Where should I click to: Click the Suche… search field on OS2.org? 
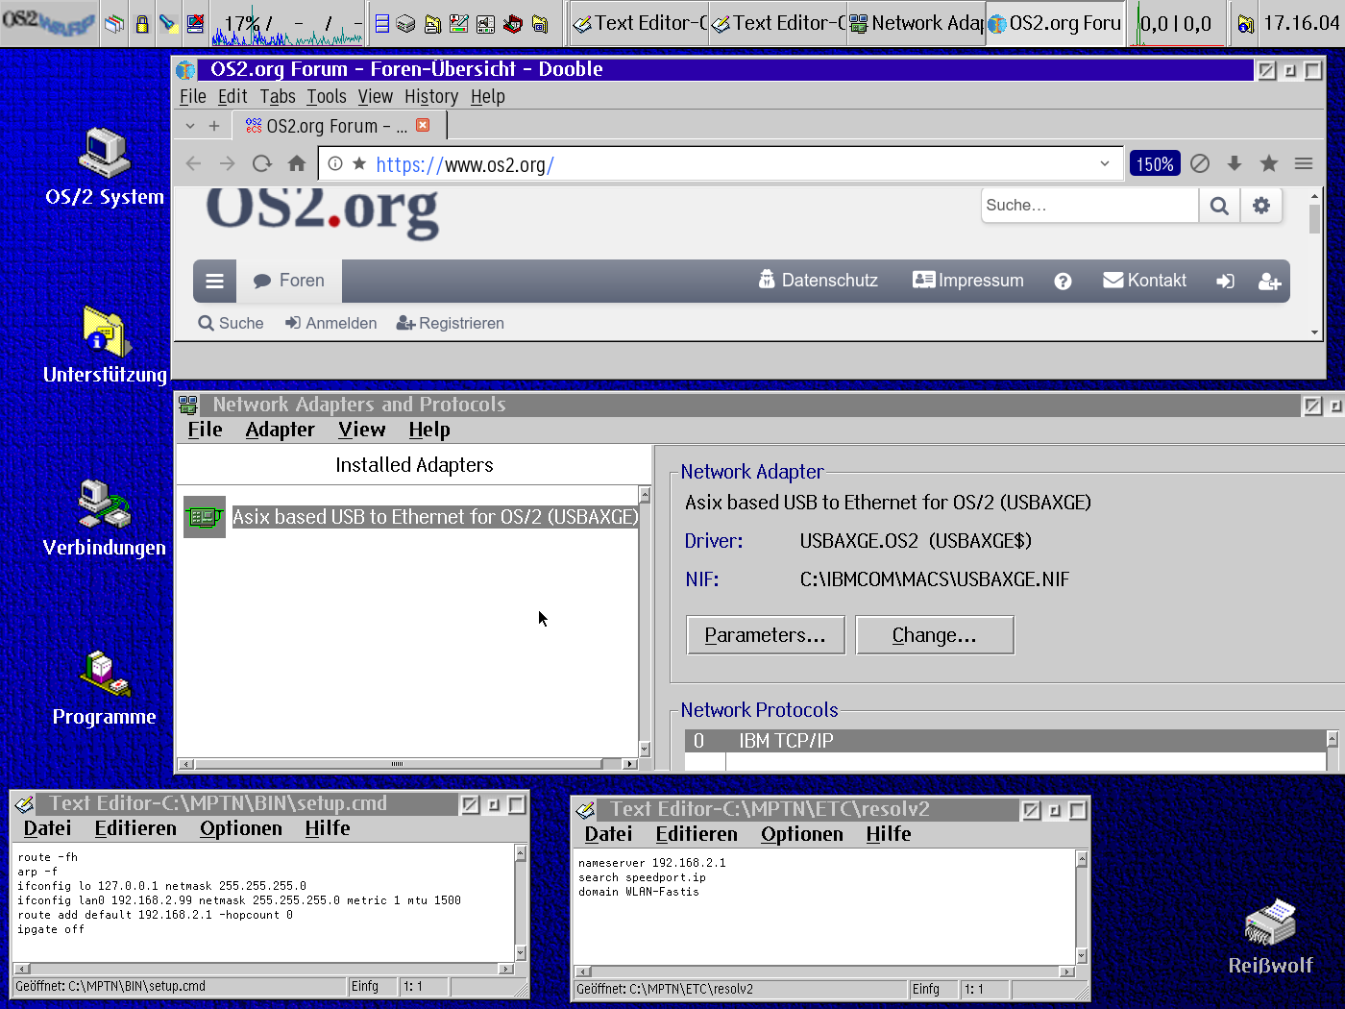(1089, 205)
